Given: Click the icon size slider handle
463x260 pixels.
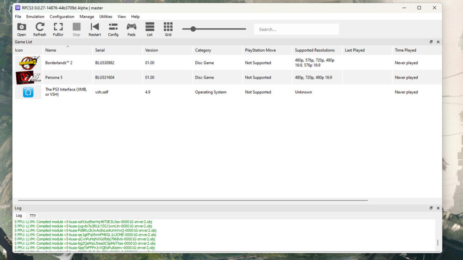Looking at the screenshot, I should [193, 29].
